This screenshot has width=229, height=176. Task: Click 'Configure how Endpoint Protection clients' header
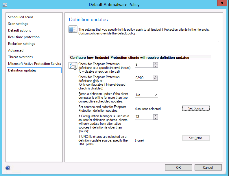coord(130,58)
